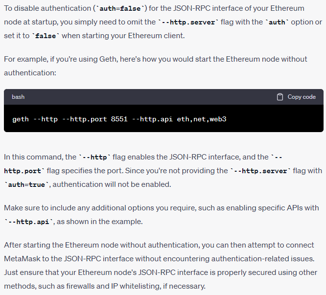Click the inline "false" code on the second line

pos(46,36)
